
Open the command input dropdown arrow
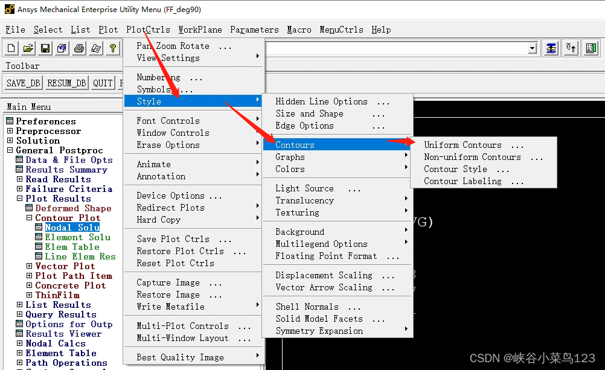[x=533, y=49]
